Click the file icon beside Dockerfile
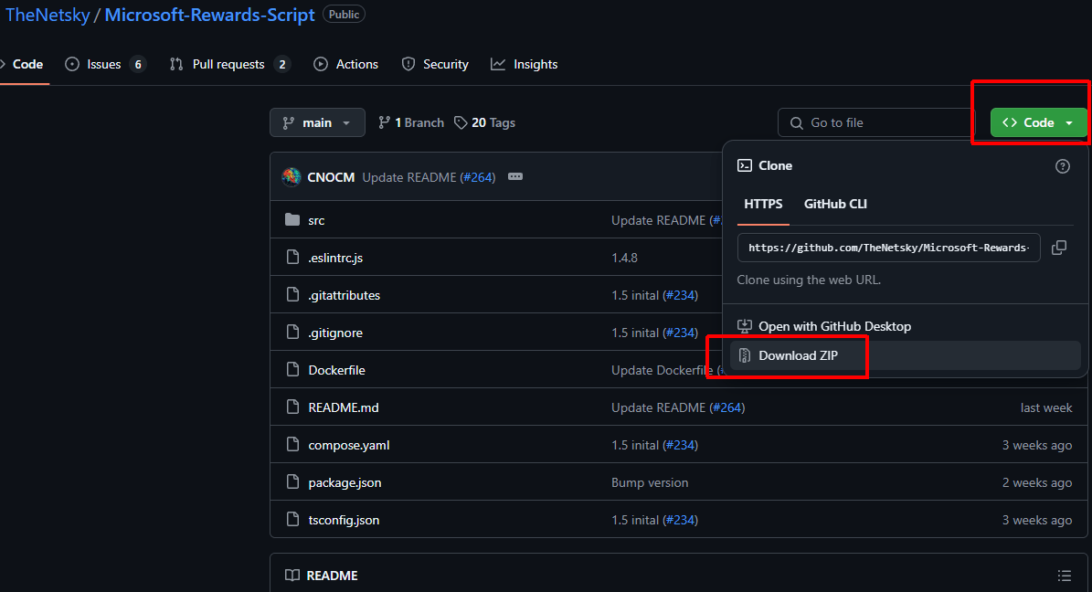Viewport: 1092px width, 592px height. click(x=292, y=370)
